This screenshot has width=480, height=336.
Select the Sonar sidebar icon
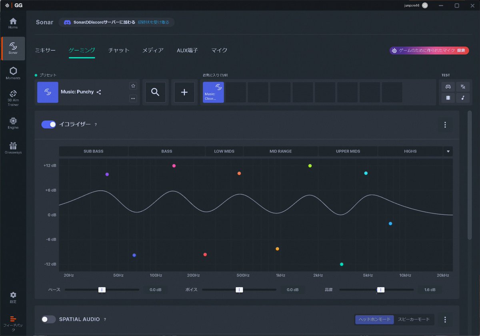coord(13,48)
